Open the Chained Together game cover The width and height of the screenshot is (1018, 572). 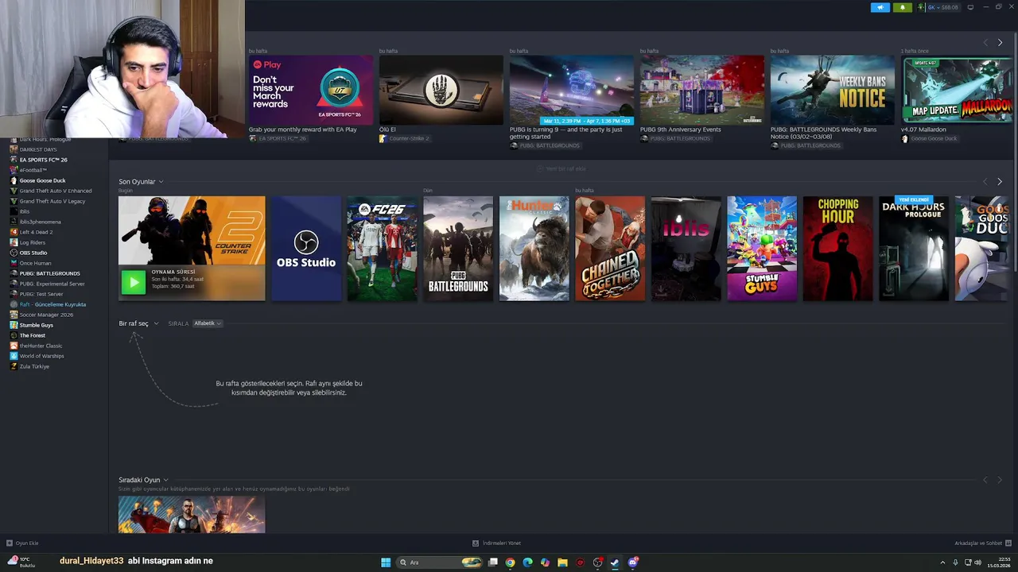[610, 249]
